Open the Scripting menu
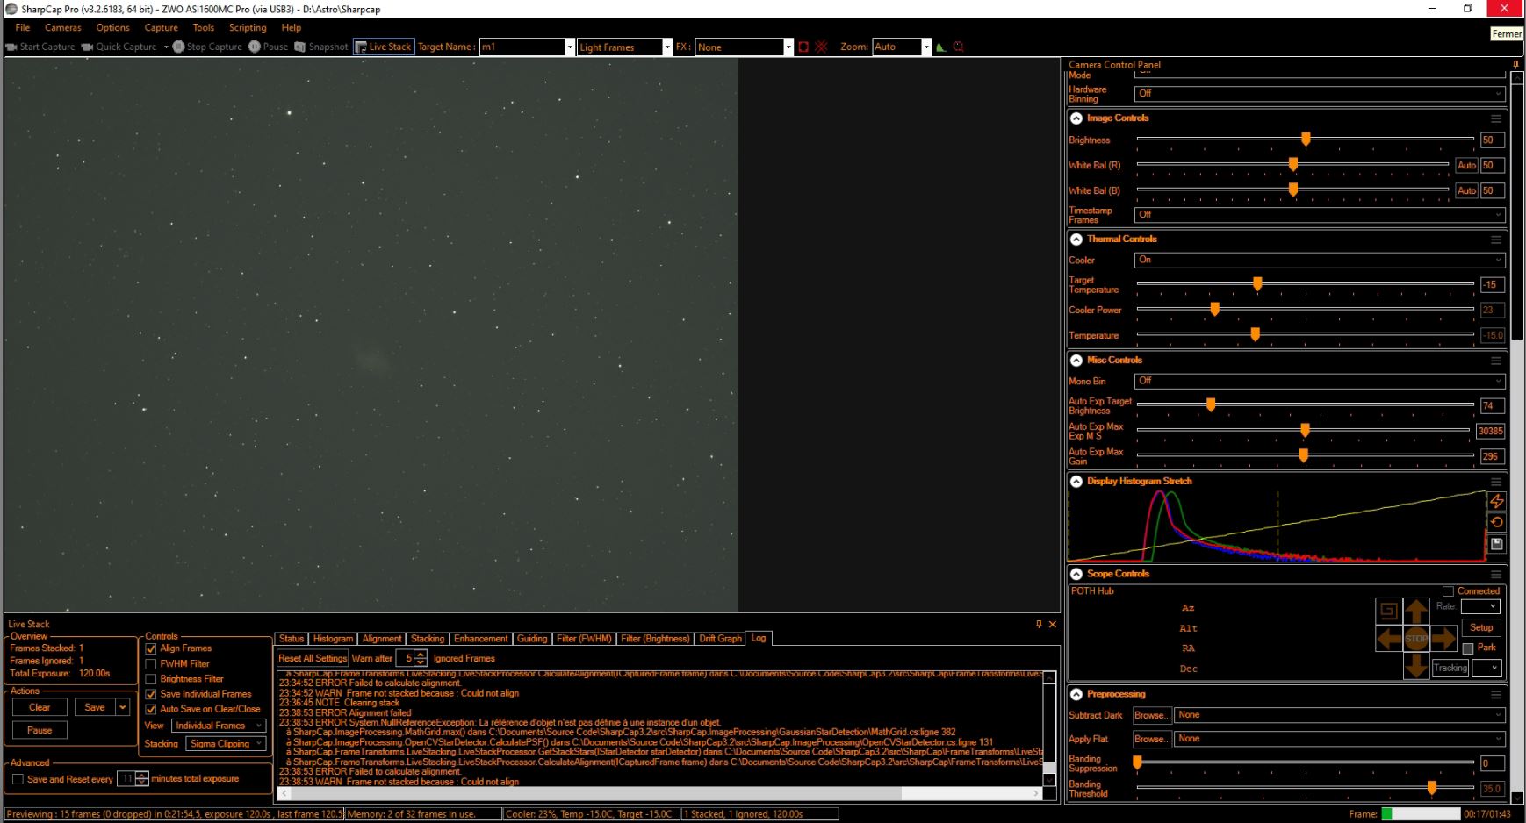Viewport: 1526px width, 823px height. [x=248, y=28]
